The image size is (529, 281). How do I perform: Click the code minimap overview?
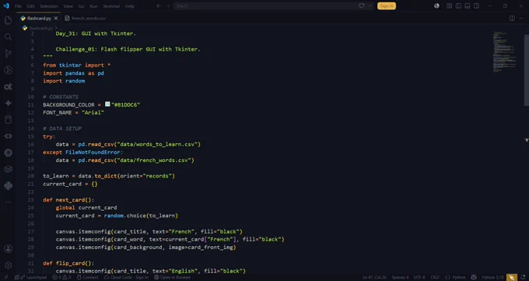click(504, 51)
